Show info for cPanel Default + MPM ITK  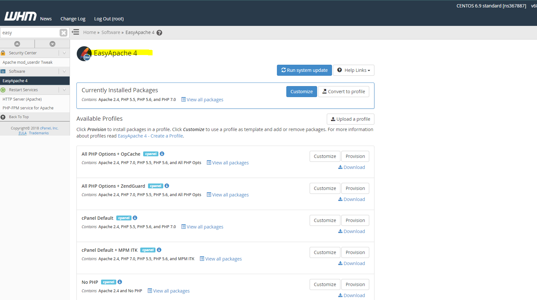click(159, 250)
